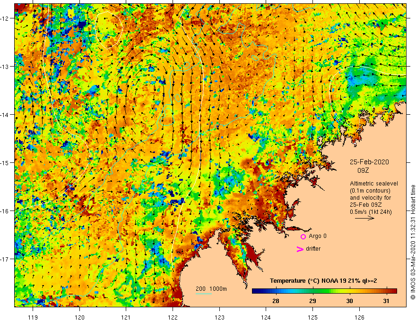416x321 pixels.
Task: Click the -15 latitude axis label
Action: click(x=5, y=162)
